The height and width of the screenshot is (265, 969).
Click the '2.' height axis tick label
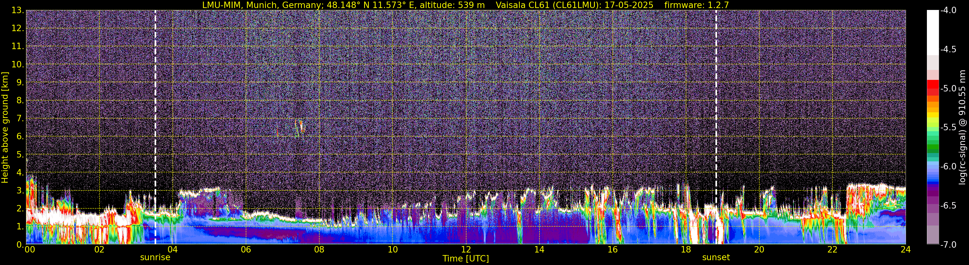click(x=20, y=209)
